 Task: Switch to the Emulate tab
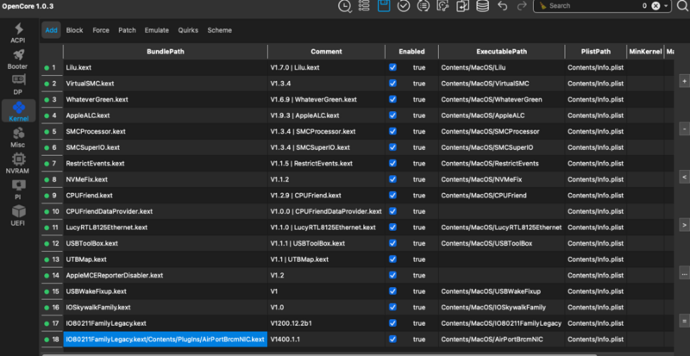[157, 30]
